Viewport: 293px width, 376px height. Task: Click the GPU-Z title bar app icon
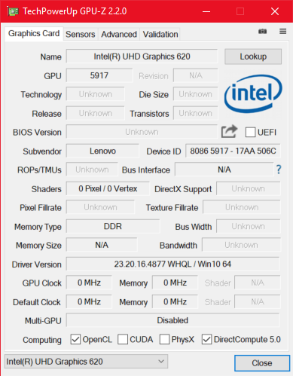point(13,11)
